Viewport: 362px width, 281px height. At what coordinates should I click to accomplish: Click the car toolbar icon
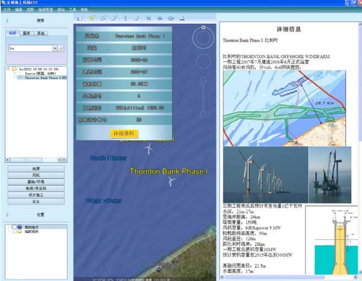160,18
